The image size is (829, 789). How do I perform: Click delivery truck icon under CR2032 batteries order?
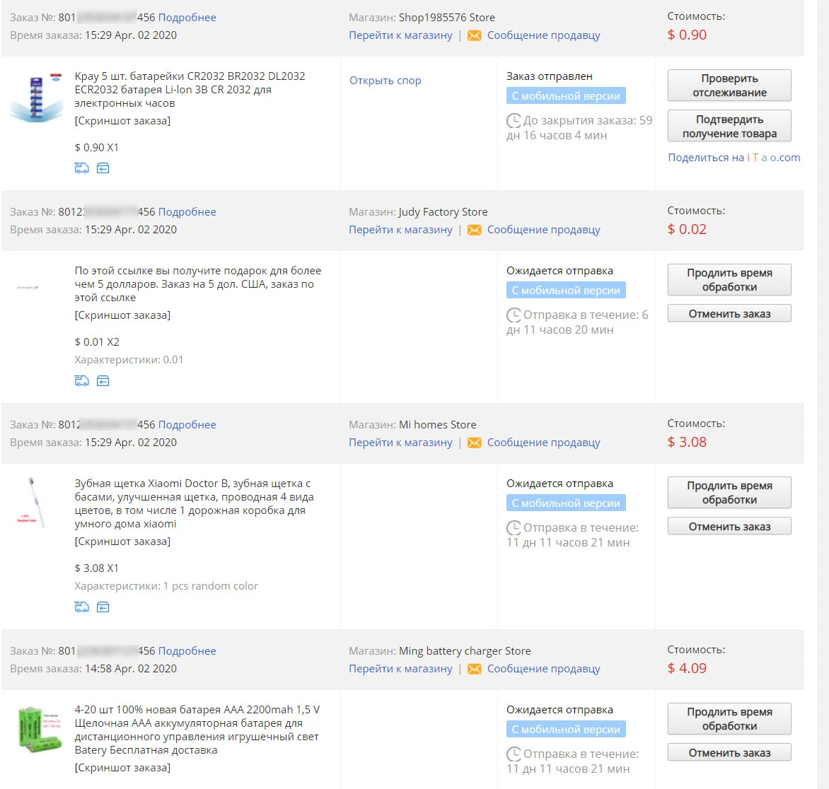pyautogui.click(x=81, y=168)
